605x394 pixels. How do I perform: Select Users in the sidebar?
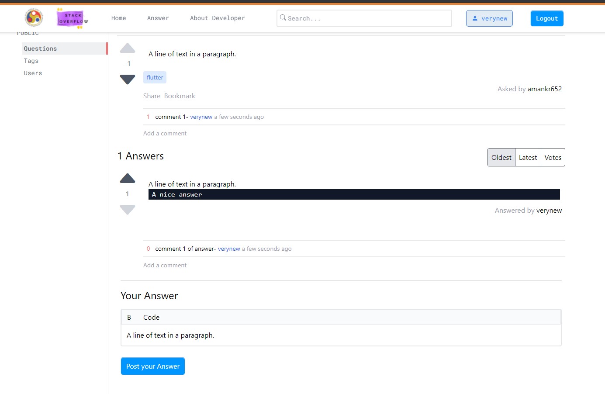(33, 73)
